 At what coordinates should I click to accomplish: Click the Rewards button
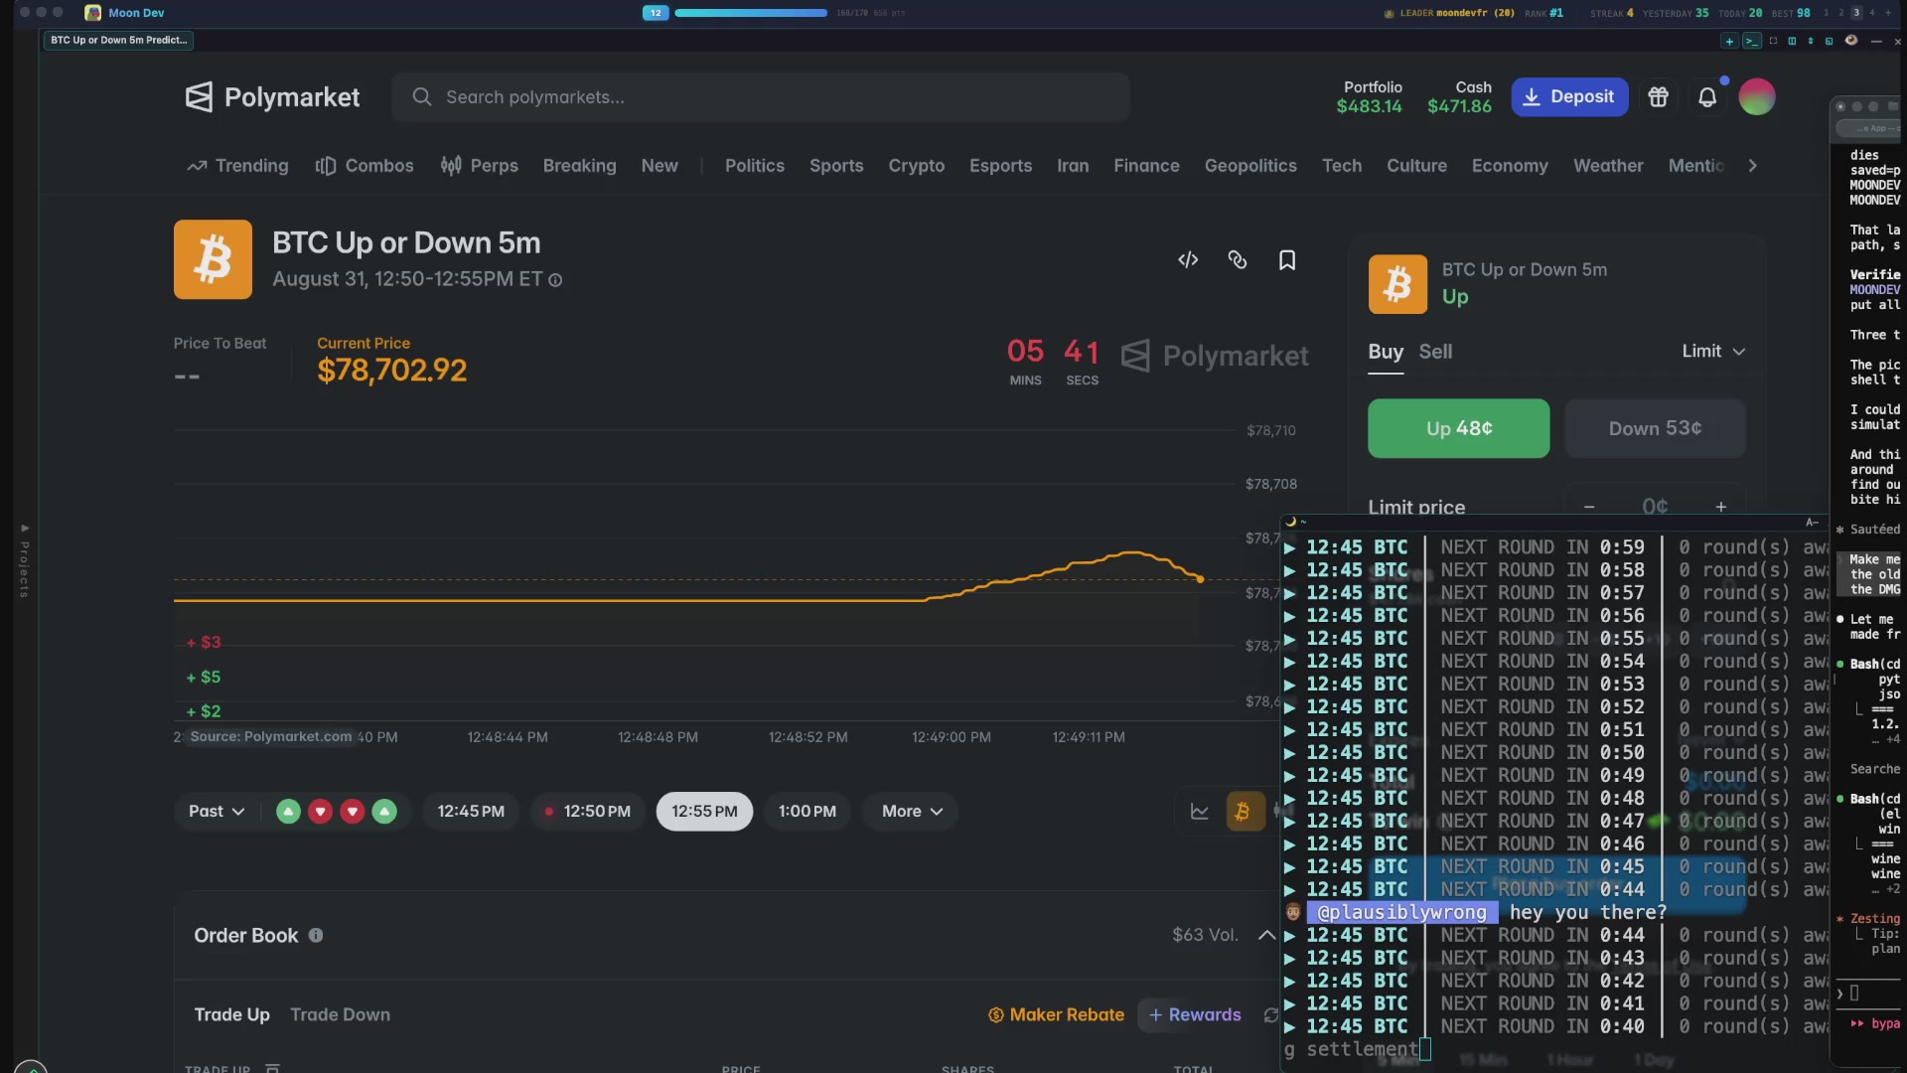coord(1195,1015)
